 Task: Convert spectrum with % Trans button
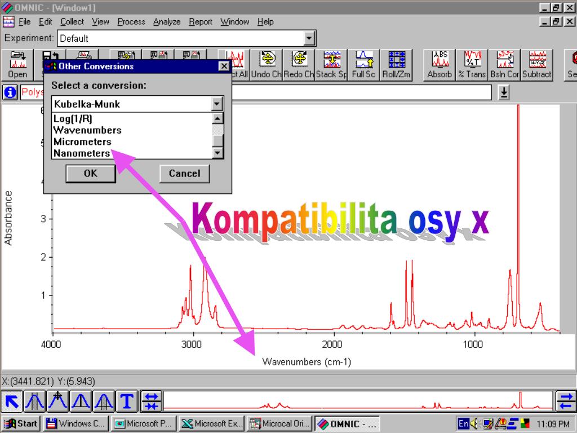(x=472, y=65)
